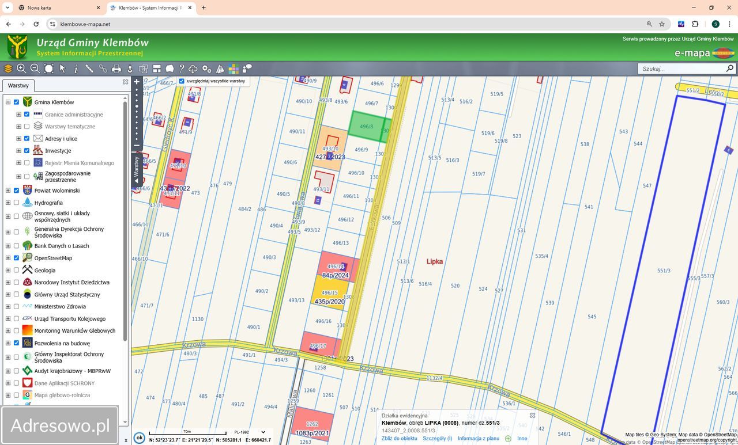Viewport: 738px width, 445px height.
Task: Switch to the Warstwy tab
Action: [18, 85]
